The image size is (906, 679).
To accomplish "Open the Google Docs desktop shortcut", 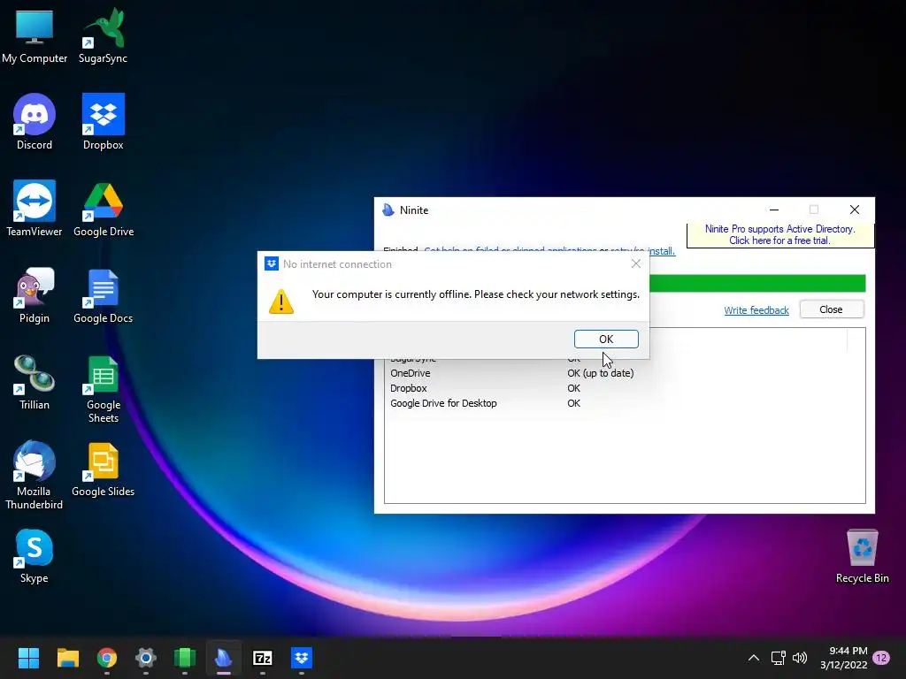I will (x=103, y=295).
